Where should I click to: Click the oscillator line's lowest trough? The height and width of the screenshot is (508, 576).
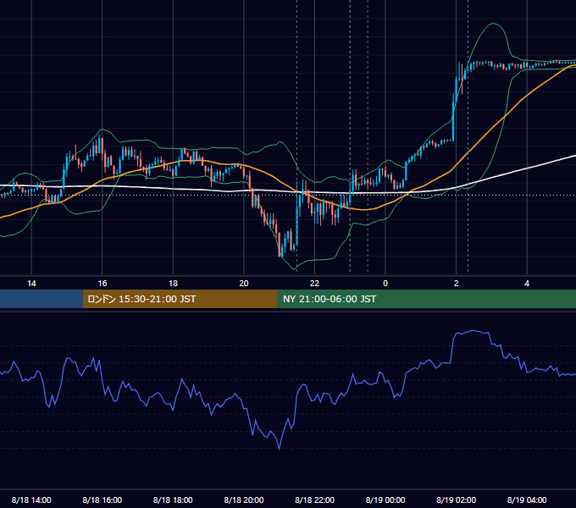pyautogui.click(x=280, y=448)
